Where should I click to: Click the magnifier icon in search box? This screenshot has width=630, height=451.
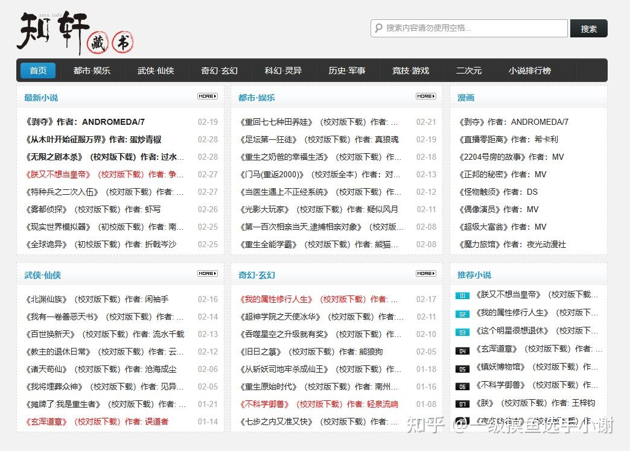[378, 28]
